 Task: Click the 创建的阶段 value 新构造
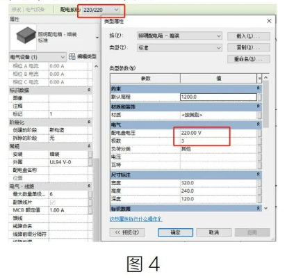pyautogui.click(x=69, y=130)
